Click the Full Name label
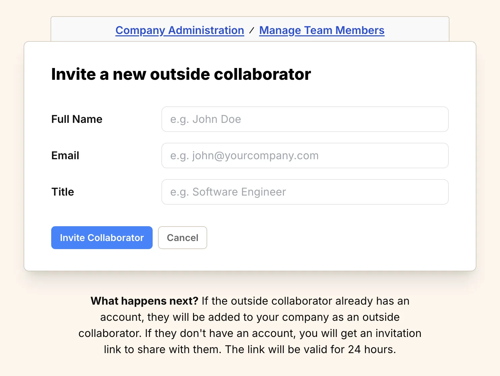Image resolution: width=500 pixels, height=376 pixels. pyautogui.click(x=77, y=119)
